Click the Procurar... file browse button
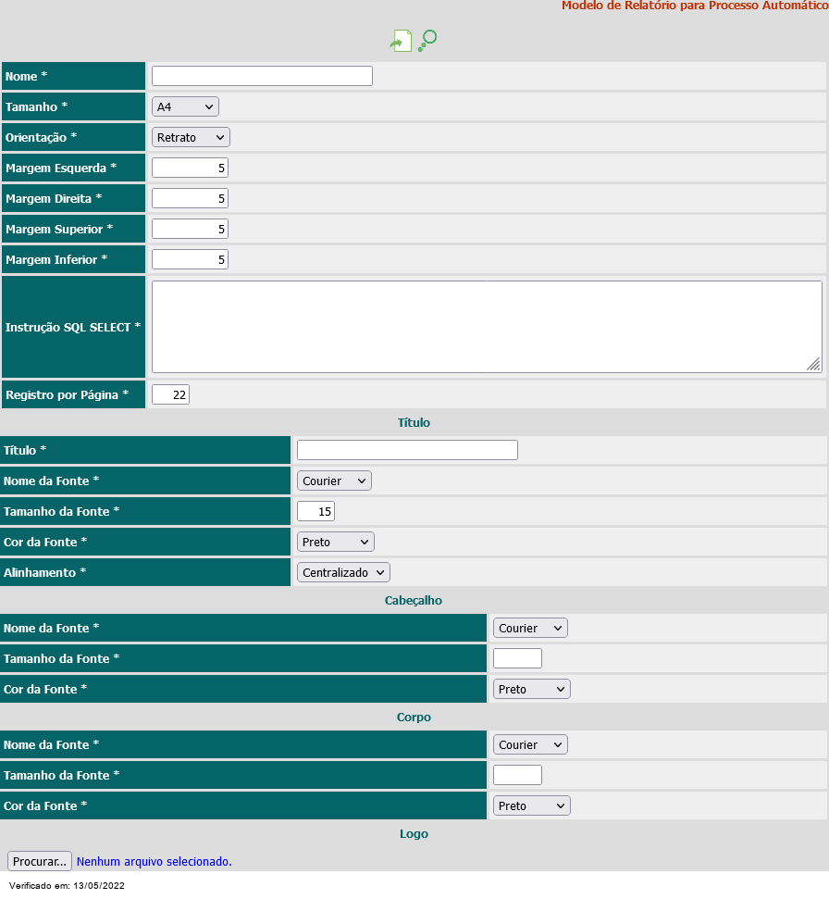This screenshot has height=899, width=829. [x=40, y=861]
